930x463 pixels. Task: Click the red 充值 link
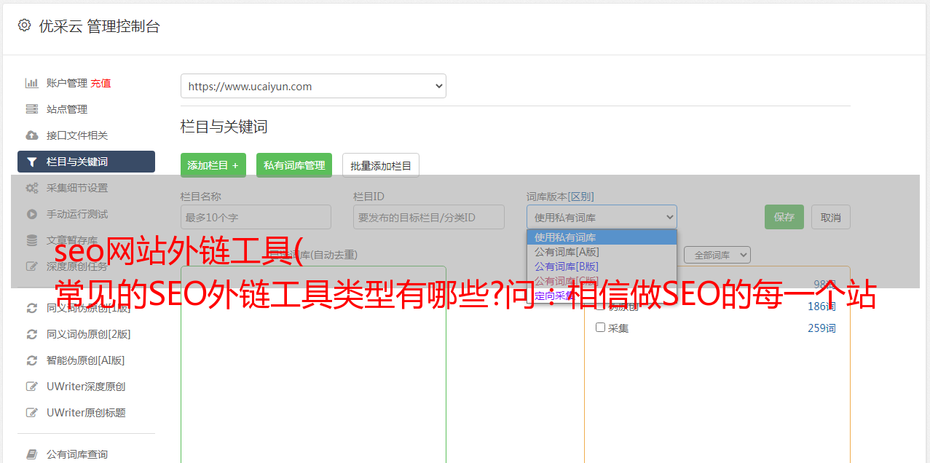pos(101,83)
